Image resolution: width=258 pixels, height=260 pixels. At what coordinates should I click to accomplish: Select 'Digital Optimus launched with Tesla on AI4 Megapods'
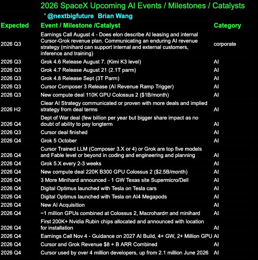click(x=104, y=196)
